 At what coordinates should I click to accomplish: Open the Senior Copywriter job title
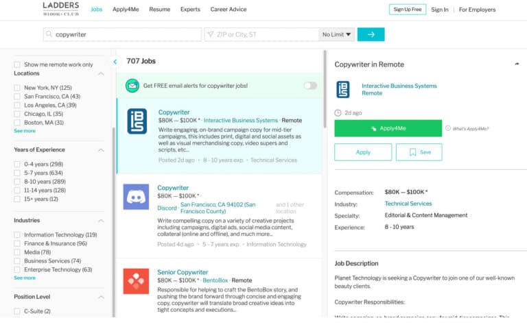tap(183, 272)
